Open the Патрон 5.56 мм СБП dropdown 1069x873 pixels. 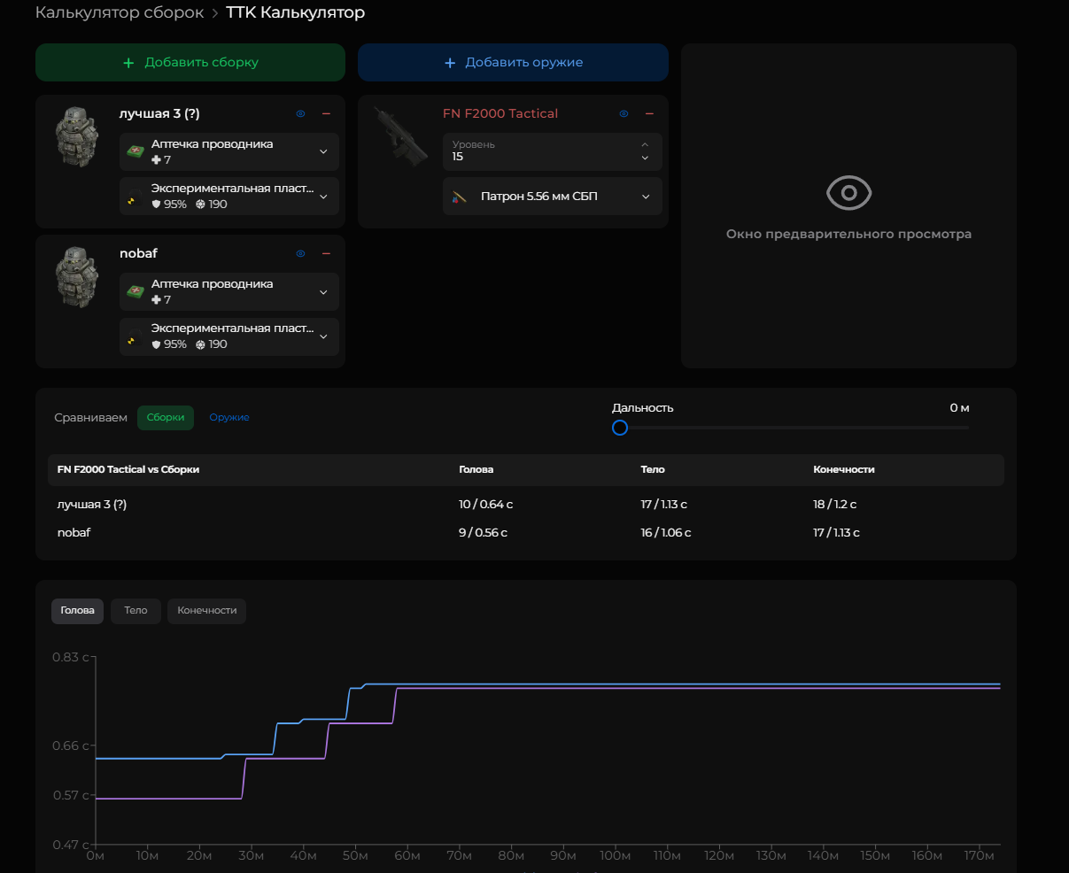click(x=646, y=197)
